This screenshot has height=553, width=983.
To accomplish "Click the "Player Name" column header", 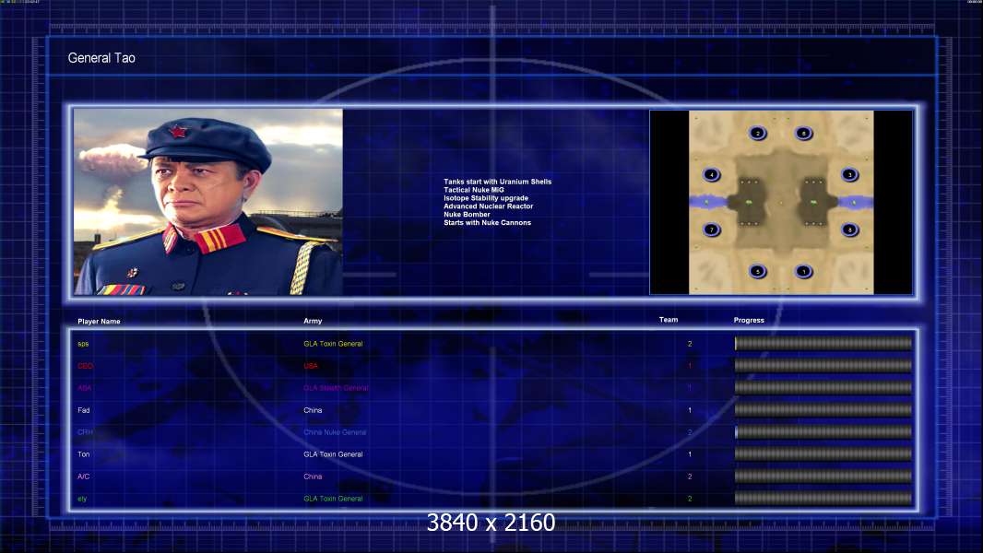I will tap(99, 322).
